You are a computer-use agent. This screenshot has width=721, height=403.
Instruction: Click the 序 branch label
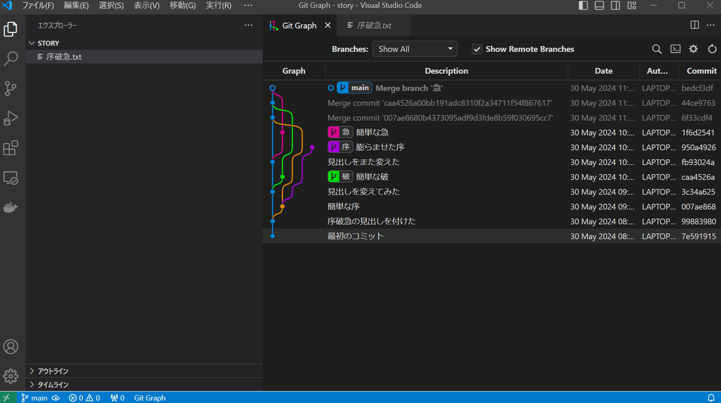[341, 147]
